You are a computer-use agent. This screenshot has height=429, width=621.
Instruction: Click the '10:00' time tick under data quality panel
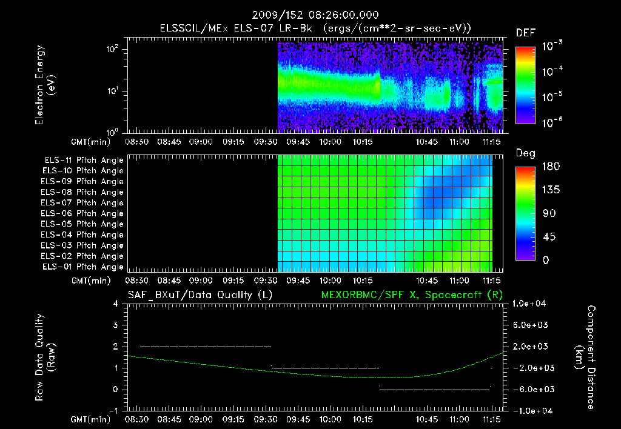[x=331, y=419]
